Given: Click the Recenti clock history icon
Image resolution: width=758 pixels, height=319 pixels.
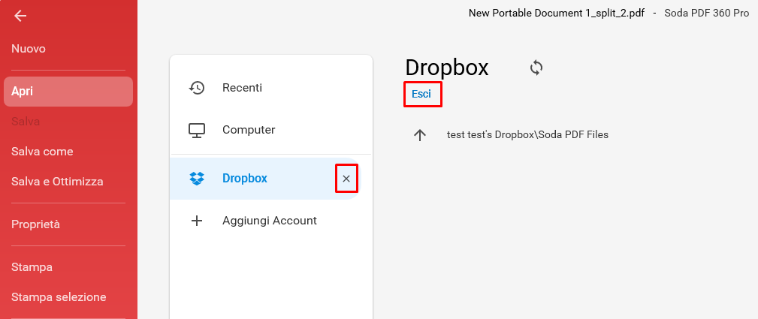Looking at the screenshot, I should point(197,88).
